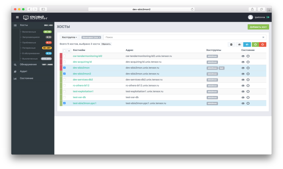This screenshot has height=169, width=283.
Task: Toggle the browser sidebar button
Action: tap(43, 9)
